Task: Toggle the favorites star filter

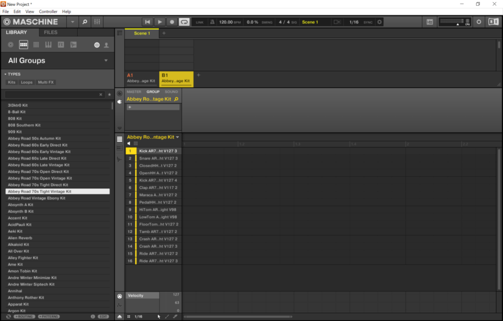Action: (109, 94)
